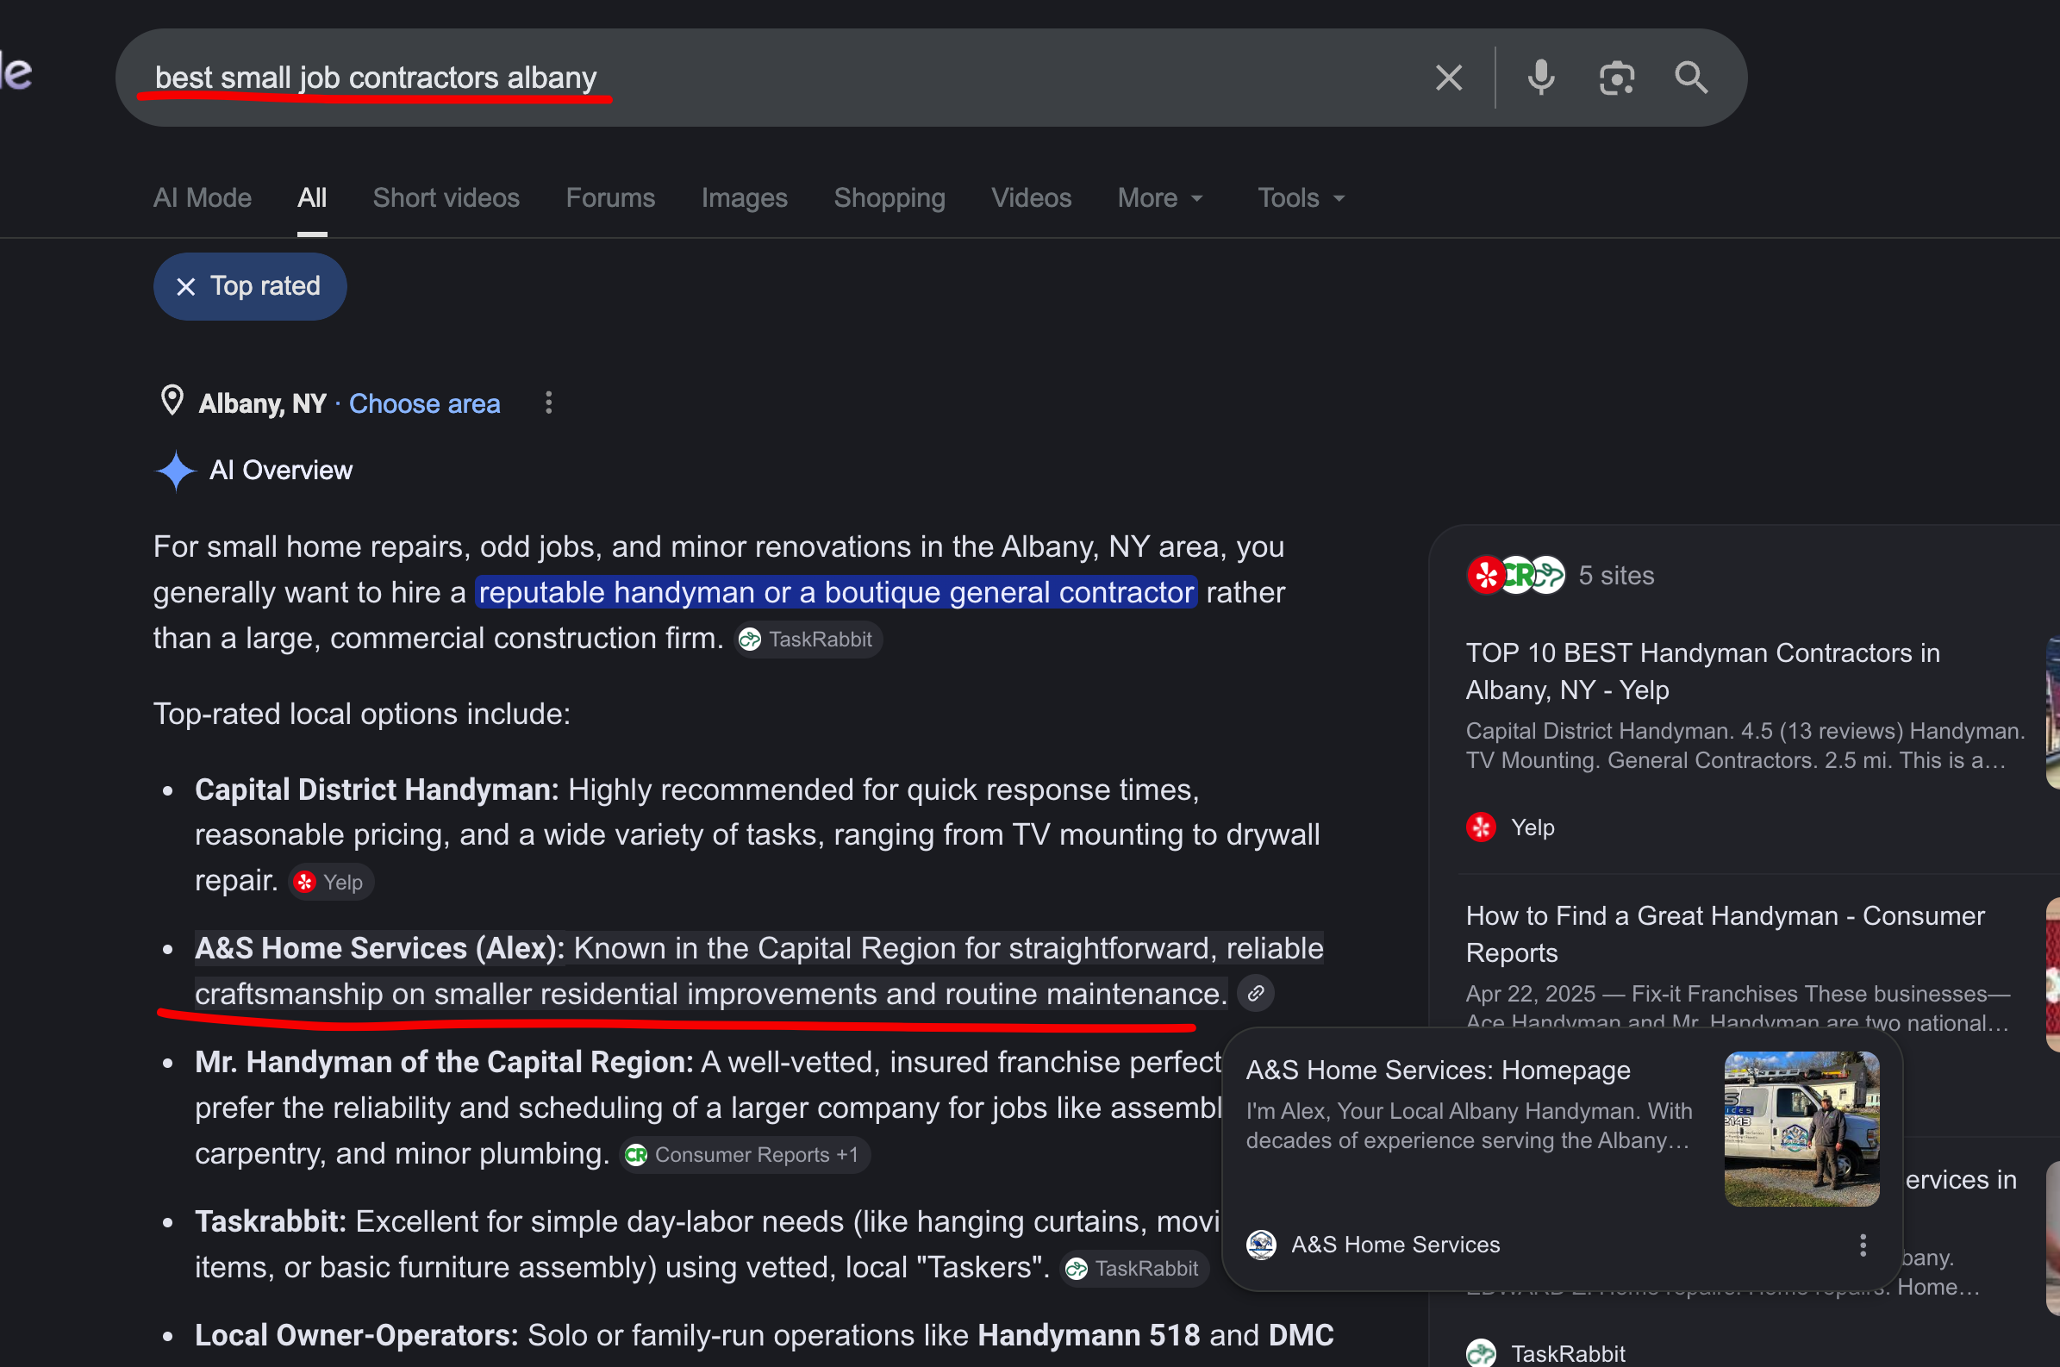
Task: Click the "Albany, NY" location label
Action: 262,403
